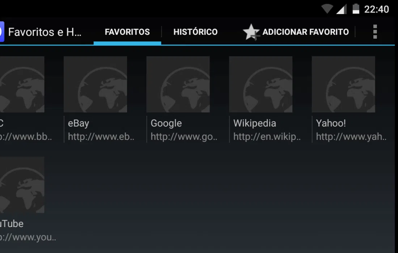Open the eBay bookmark thumbnail
Image resolution: width=398 pixels, height=253 pixels.
pos(95,84)
